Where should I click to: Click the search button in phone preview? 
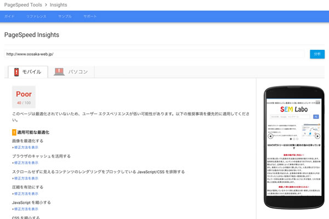point(316,117)
